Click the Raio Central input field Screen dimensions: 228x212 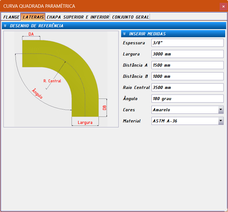(x=187, y=87)
